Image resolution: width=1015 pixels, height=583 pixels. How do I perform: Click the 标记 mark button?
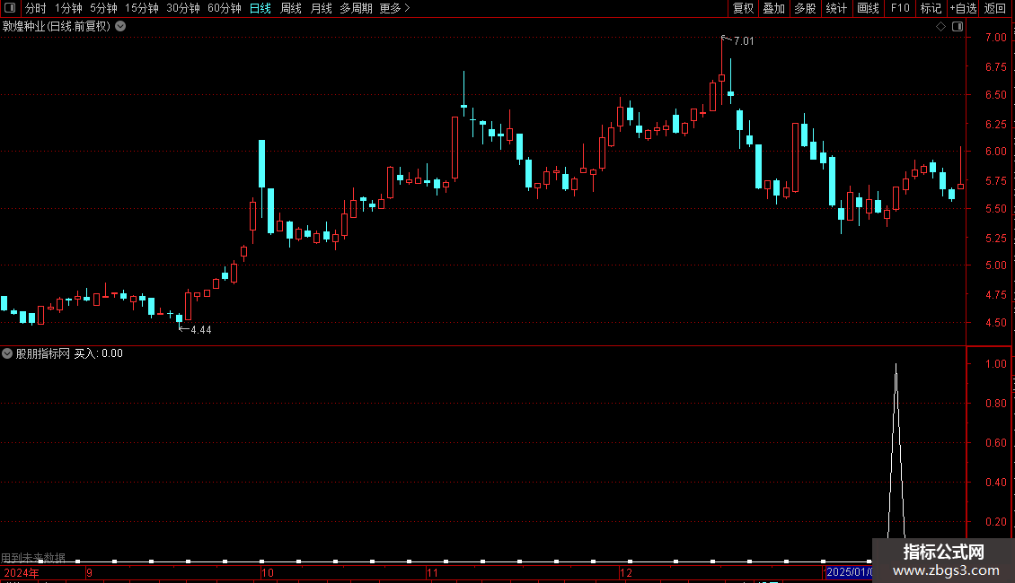click(x=931, y=8)
